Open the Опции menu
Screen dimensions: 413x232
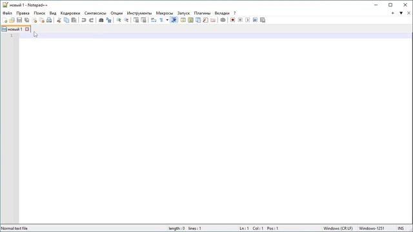tap(116, 13)
